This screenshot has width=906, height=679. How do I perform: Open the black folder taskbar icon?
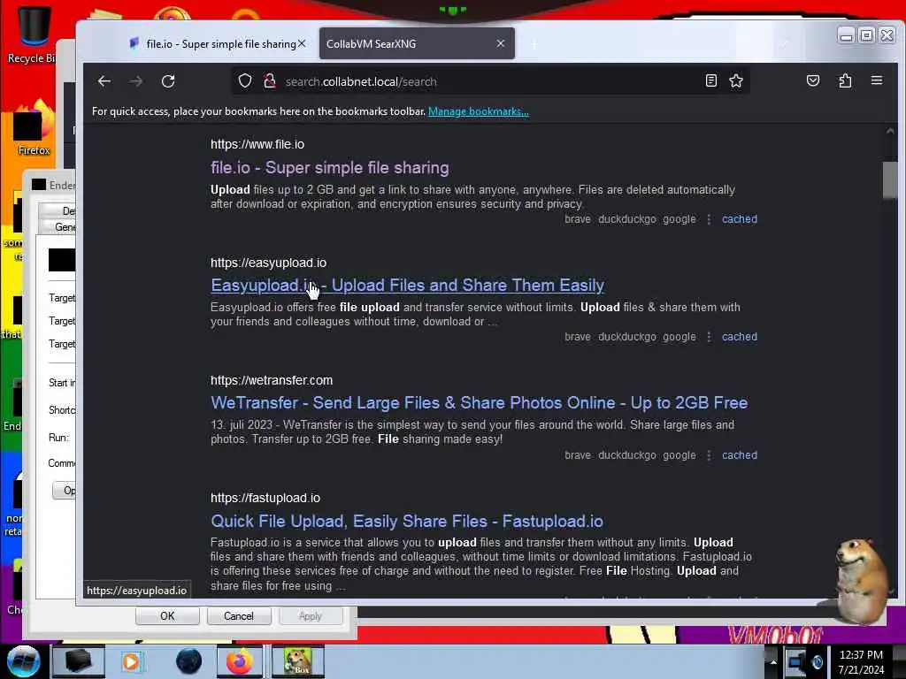[79, 661]
